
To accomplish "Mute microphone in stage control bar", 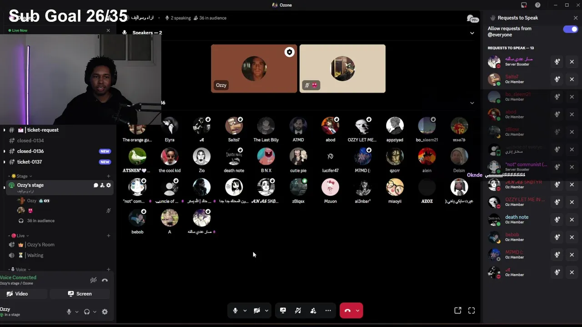I will tap(235, 311).
